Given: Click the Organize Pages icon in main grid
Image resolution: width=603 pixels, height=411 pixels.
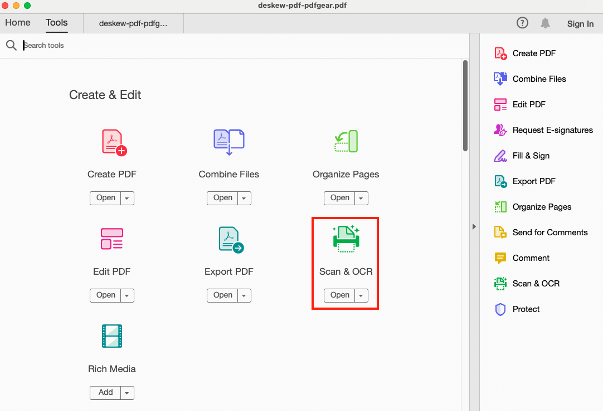Looking at the screenshot, I should pyautogui.click(x=346, y=141).
